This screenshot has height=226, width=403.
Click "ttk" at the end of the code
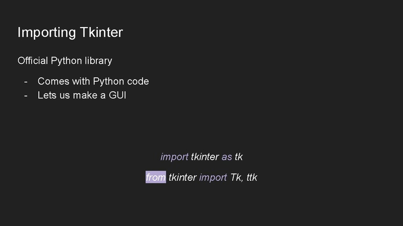coord(252,177)
